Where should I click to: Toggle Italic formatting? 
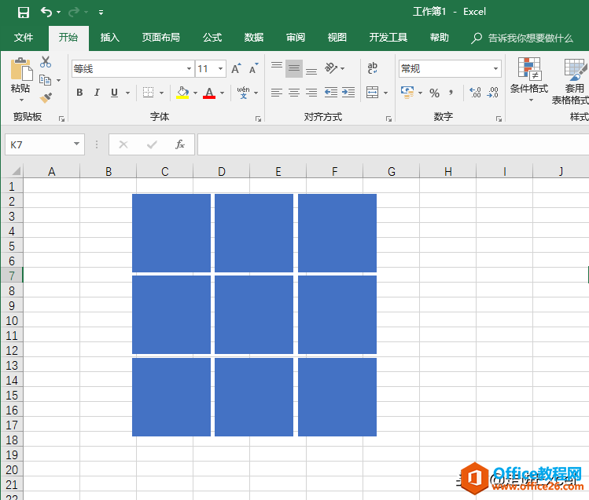(97, 92)
